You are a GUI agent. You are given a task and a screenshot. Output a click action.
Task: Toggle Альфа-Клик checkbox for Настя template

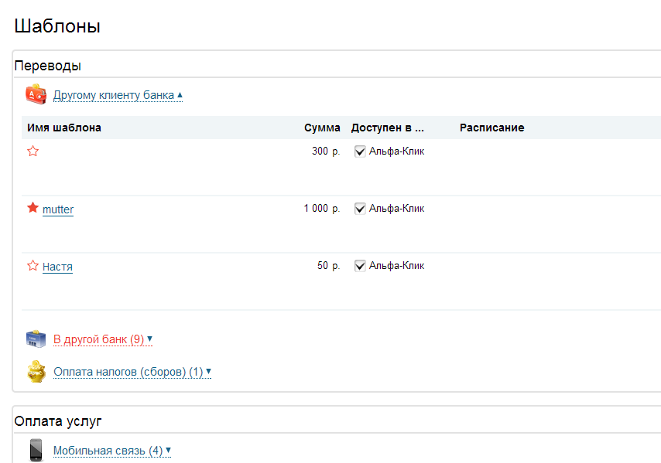click(360, 266)
